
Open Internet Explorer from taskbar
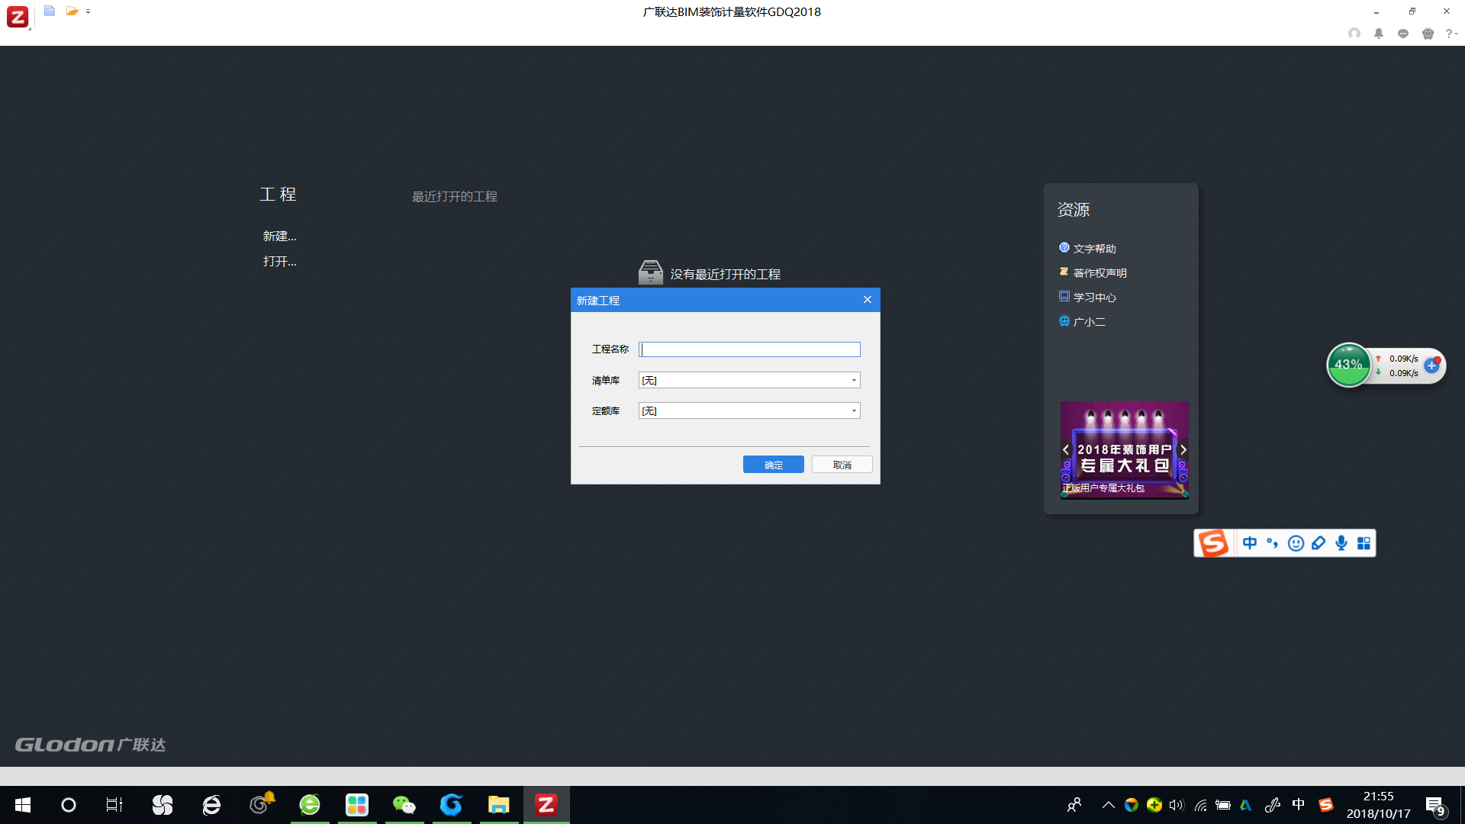(x=211, y=805)
